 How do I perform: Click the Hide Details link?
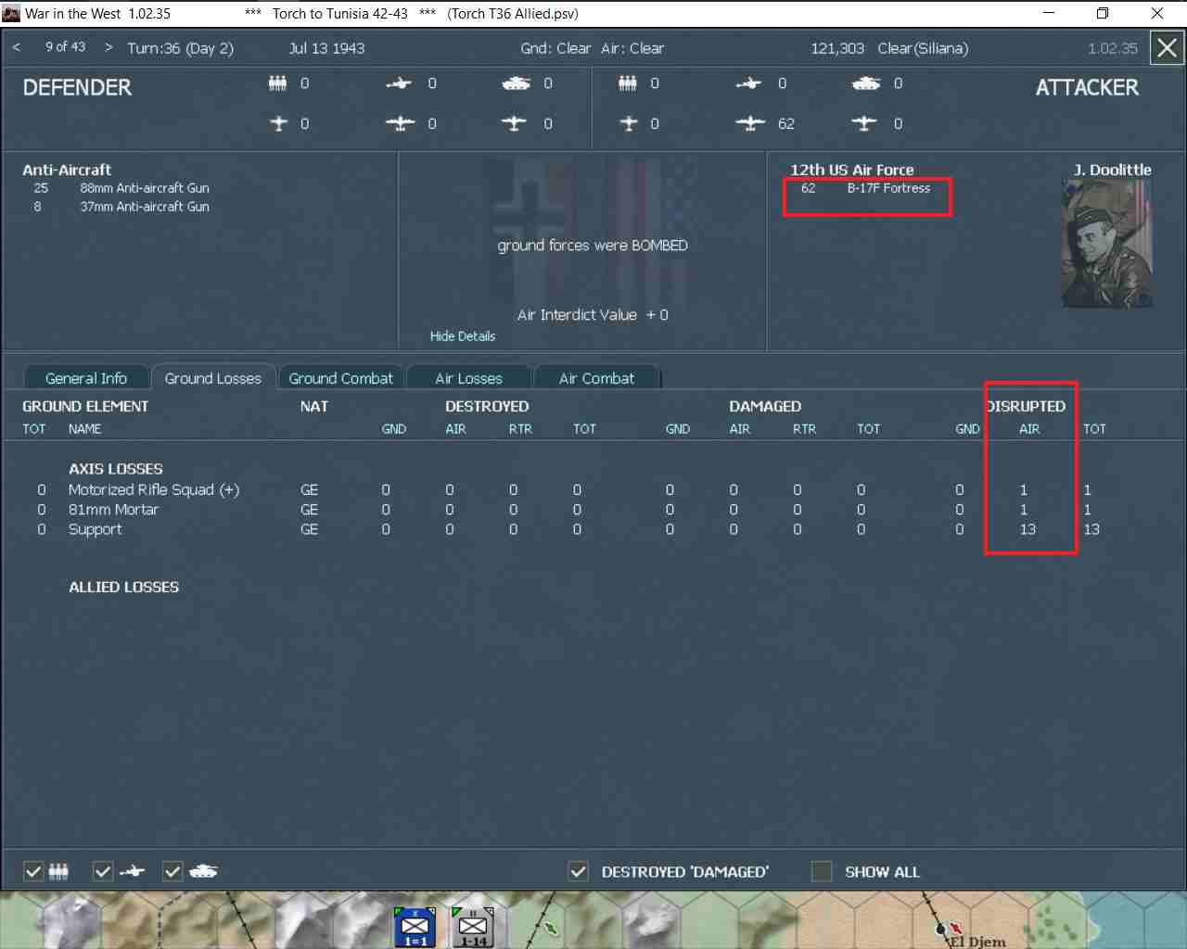(463, 336)
